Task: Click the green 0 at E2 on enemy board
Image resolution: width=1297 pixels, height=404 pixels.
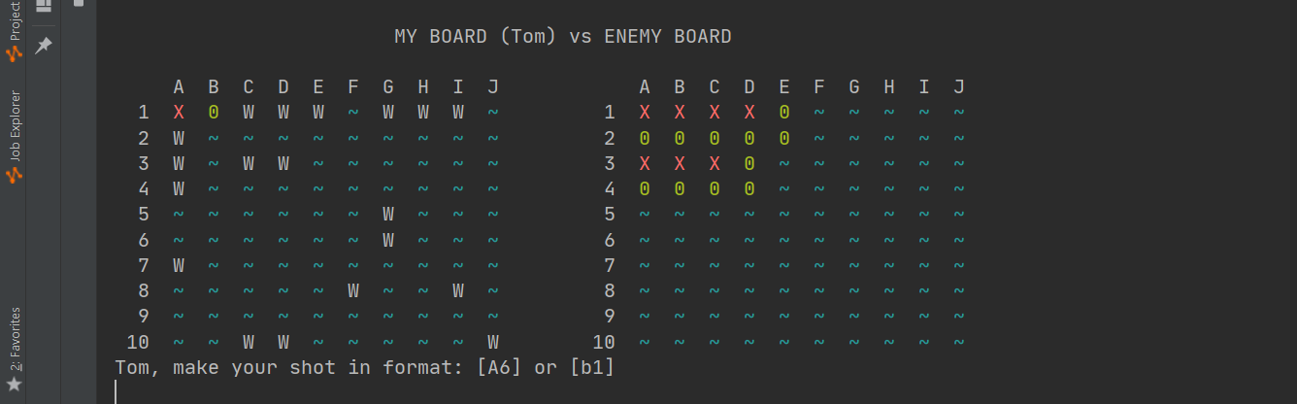Action: pos(784,138)
